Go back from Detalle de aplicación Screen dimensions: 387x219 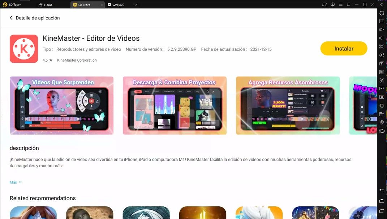coord(11,18)
